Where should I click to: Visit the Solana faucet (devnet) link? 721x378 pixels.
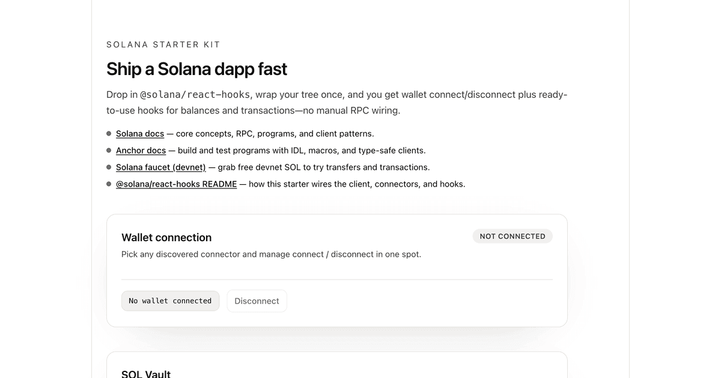click(160, 167)
